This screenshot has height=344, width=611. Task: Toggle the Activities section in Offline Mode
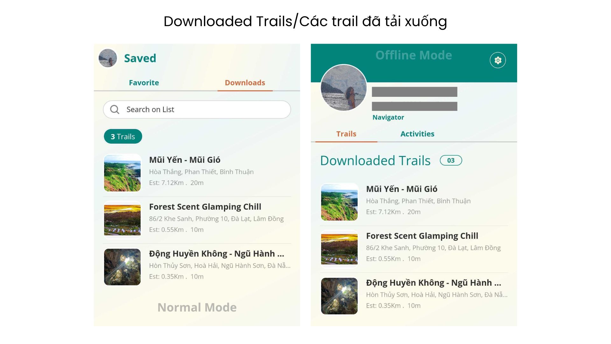418,133
